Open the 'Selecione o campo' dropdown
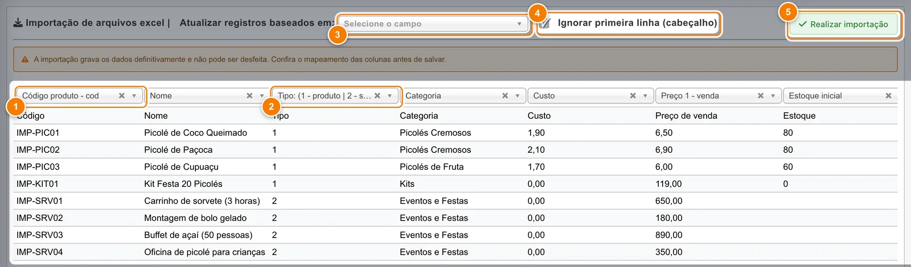 [x=433, y=24]
